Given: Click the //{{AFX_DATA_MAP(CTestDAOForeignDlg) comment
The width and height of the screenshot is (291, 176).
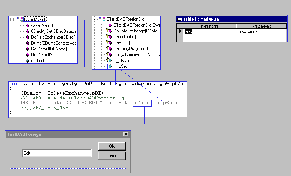Looking at the screenshot, I should pyautogui.click(x=74, y=98).
